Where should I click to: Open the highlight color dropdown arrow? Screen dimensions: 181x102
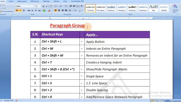pos(46,10)
